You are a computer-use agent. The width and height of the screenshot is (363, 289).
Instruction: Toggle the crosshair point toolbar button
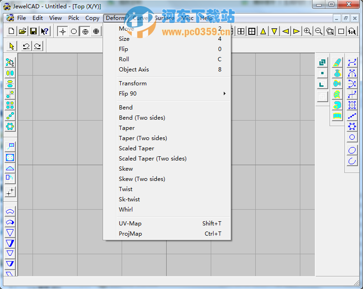tap(63, 31)
